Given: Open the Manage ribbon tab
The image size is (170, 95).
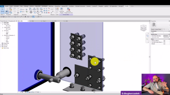Looking at the screenshot, I should tap(26, 6).
